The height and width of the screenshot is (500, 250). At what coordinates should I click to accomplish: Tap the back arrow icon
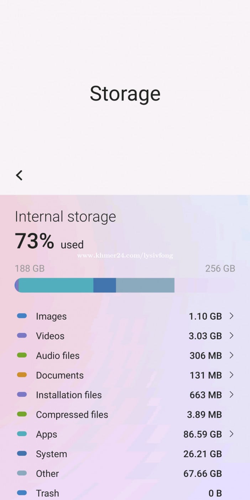(x=19, y=175)
